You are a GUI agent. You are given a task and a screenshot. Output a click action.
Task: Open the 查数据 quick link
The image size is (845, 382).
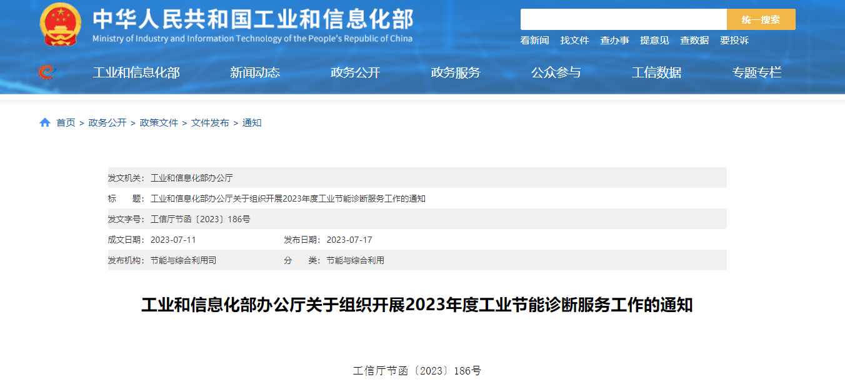click(694, 41)
